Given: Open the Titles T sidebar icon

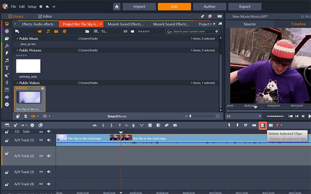Looking at the screenshot, I should (7, 68).
